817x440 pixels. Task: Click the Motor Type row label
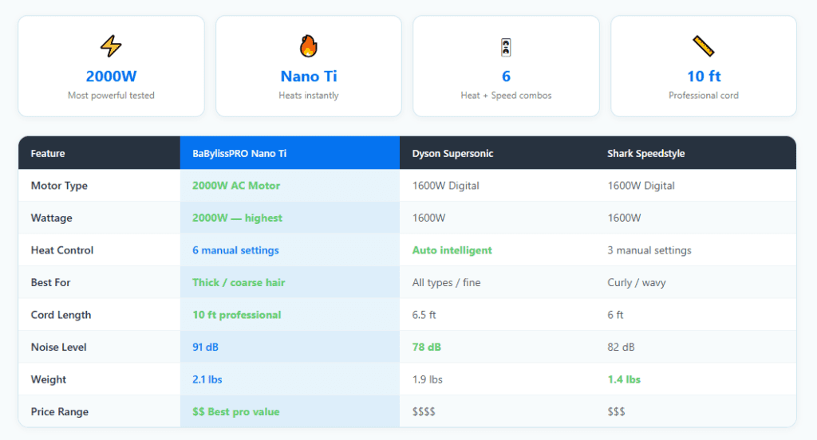(59, 186)
